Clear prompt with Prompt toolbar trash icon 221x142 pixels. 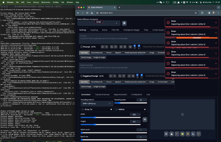click(x=125, y=47)
